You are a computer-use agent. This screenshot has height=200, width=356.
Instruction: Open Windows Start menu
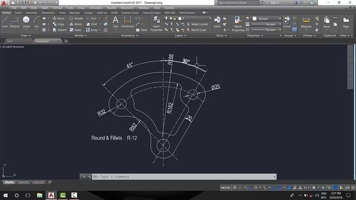click(x=5, y=195)
